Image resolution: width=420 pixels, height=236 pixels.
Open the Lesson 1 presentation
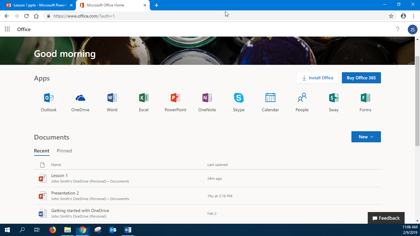(207, 178)
